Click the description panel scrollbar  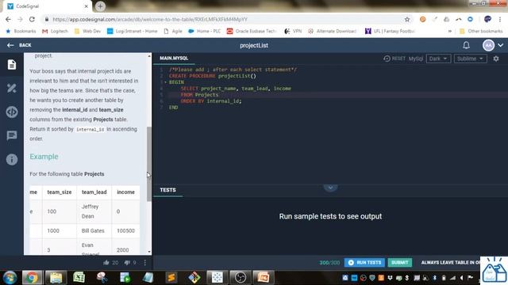[x=149, y=164]
